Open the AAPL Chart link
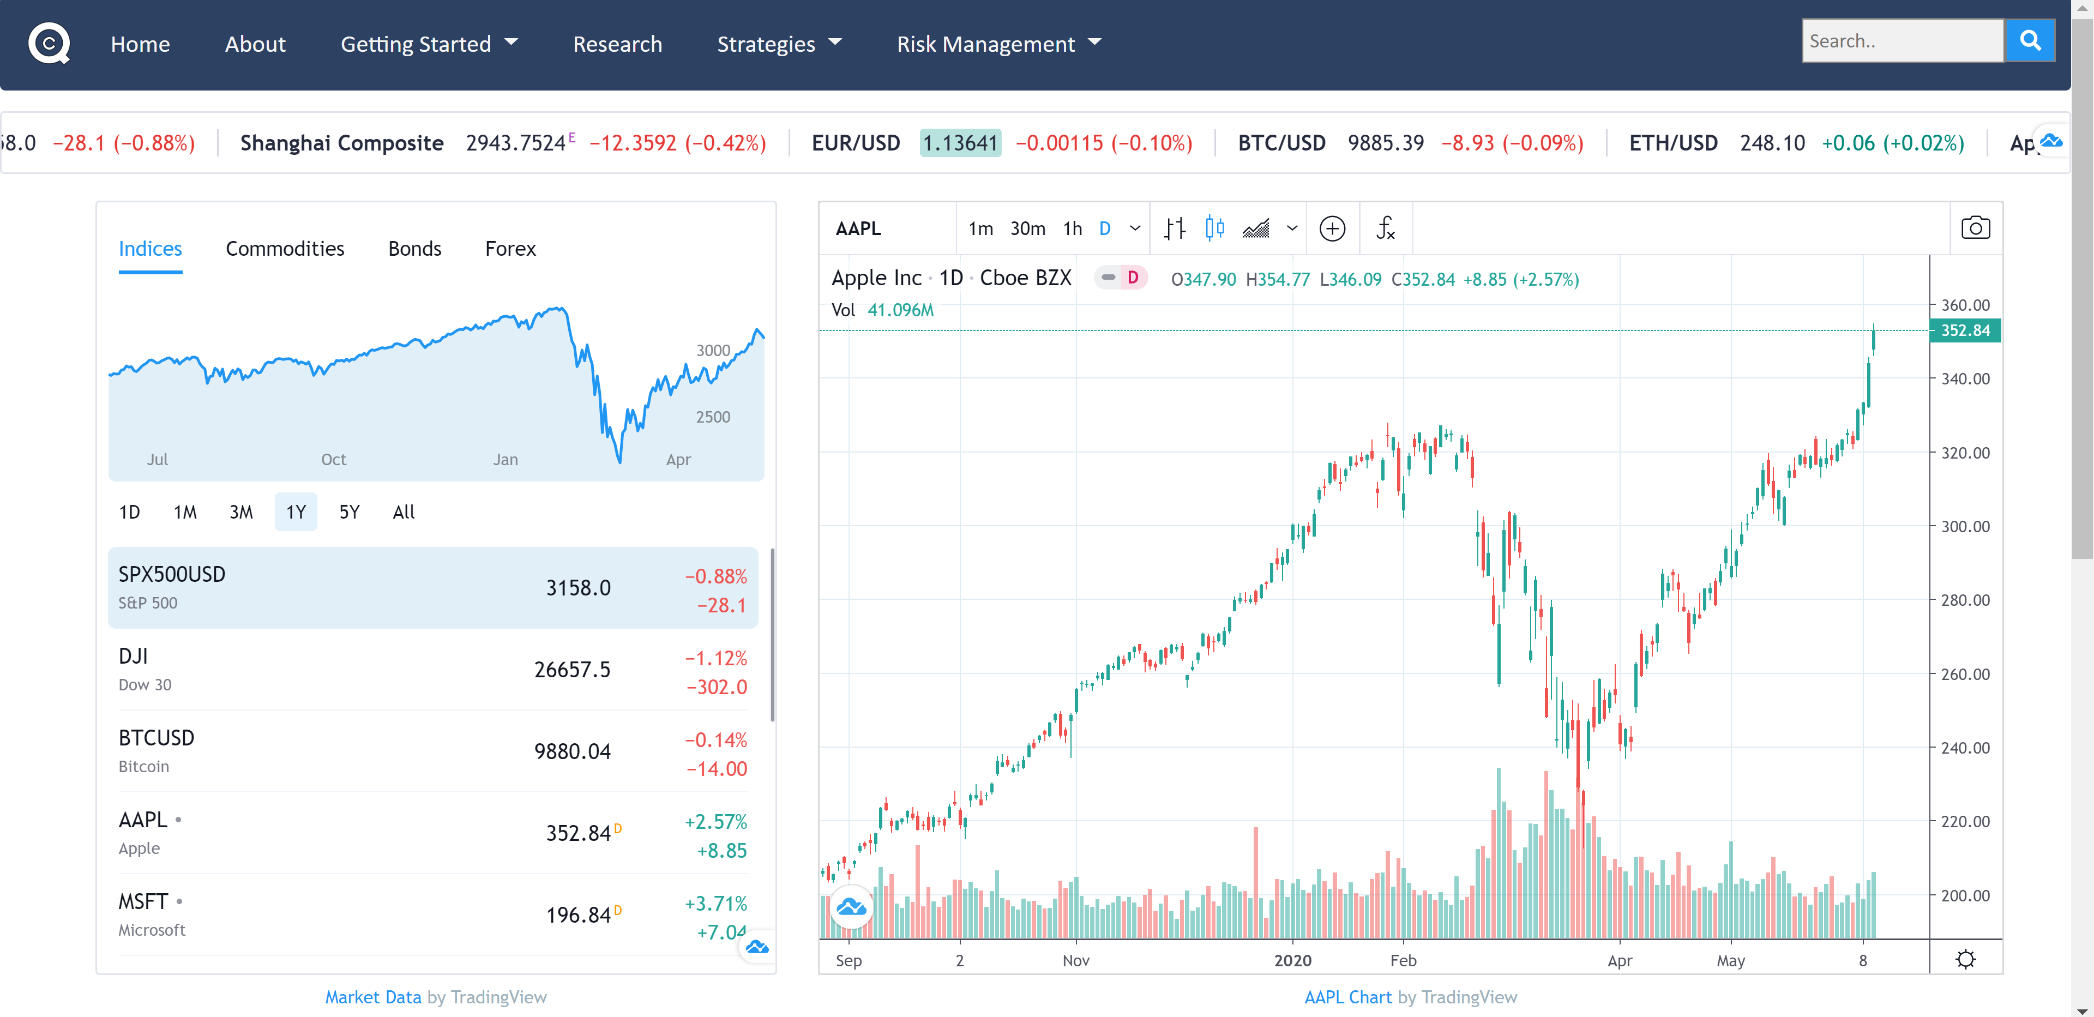This screenshot has width=2094, height=1017. pos(1347,997)
